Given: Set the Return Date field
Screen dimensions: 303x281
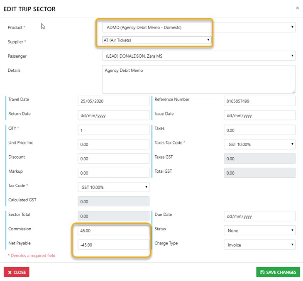Looking at the screenshot, I should [113, 115].
